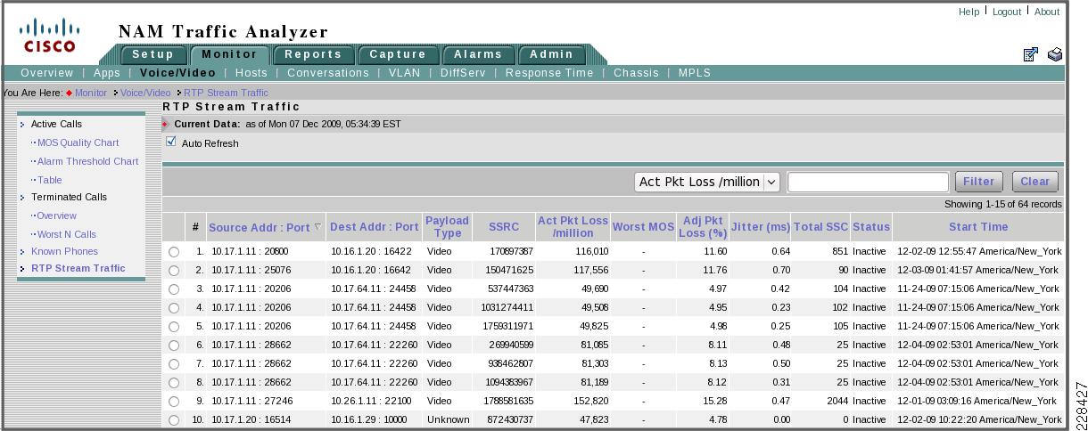Open the Help link
This screenshot has height=431, width=1088.
point(968,12)
